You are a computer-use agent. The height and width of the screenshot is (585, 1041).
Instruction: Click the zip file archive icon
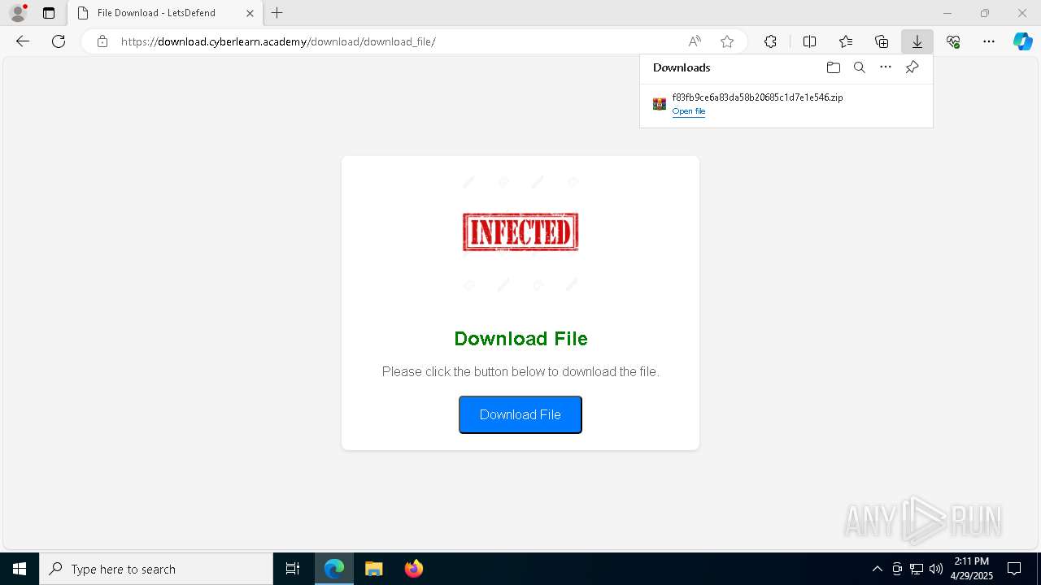[660, 104]
